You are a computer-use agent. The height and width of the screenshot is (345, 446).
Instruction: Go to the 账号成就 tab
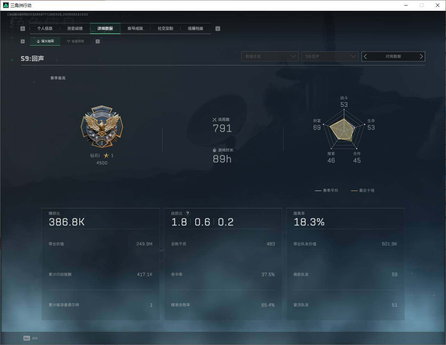click(x=135, y=29)
